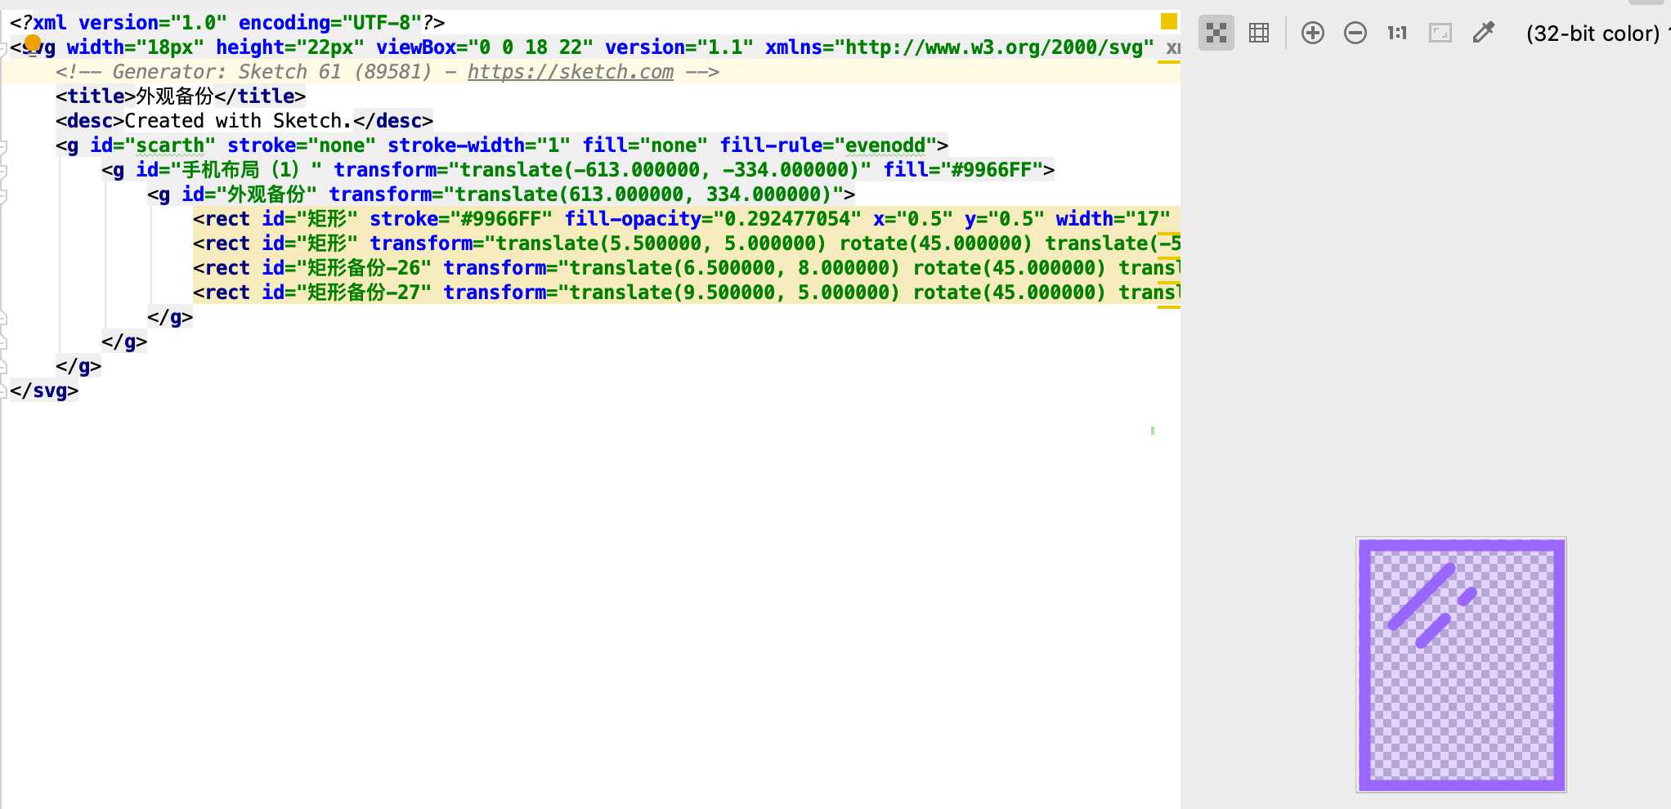Click the fill value #9966FF
Viewport: 1671px width, 809px height.
[x=991, y=170]
